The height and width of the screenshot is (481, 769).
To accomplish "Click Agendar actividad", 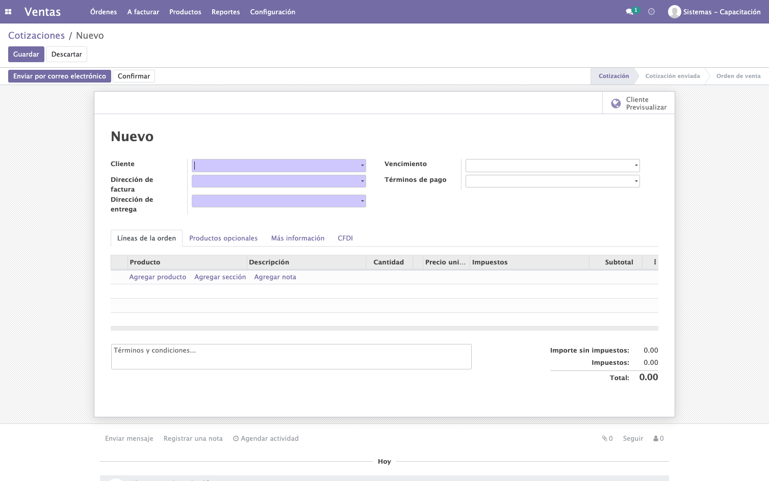I will click(x=266, y=438).
